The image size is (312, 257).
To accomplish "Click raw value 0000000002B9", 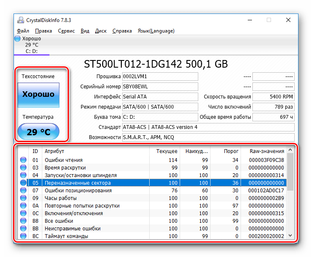I will point(266,198).
